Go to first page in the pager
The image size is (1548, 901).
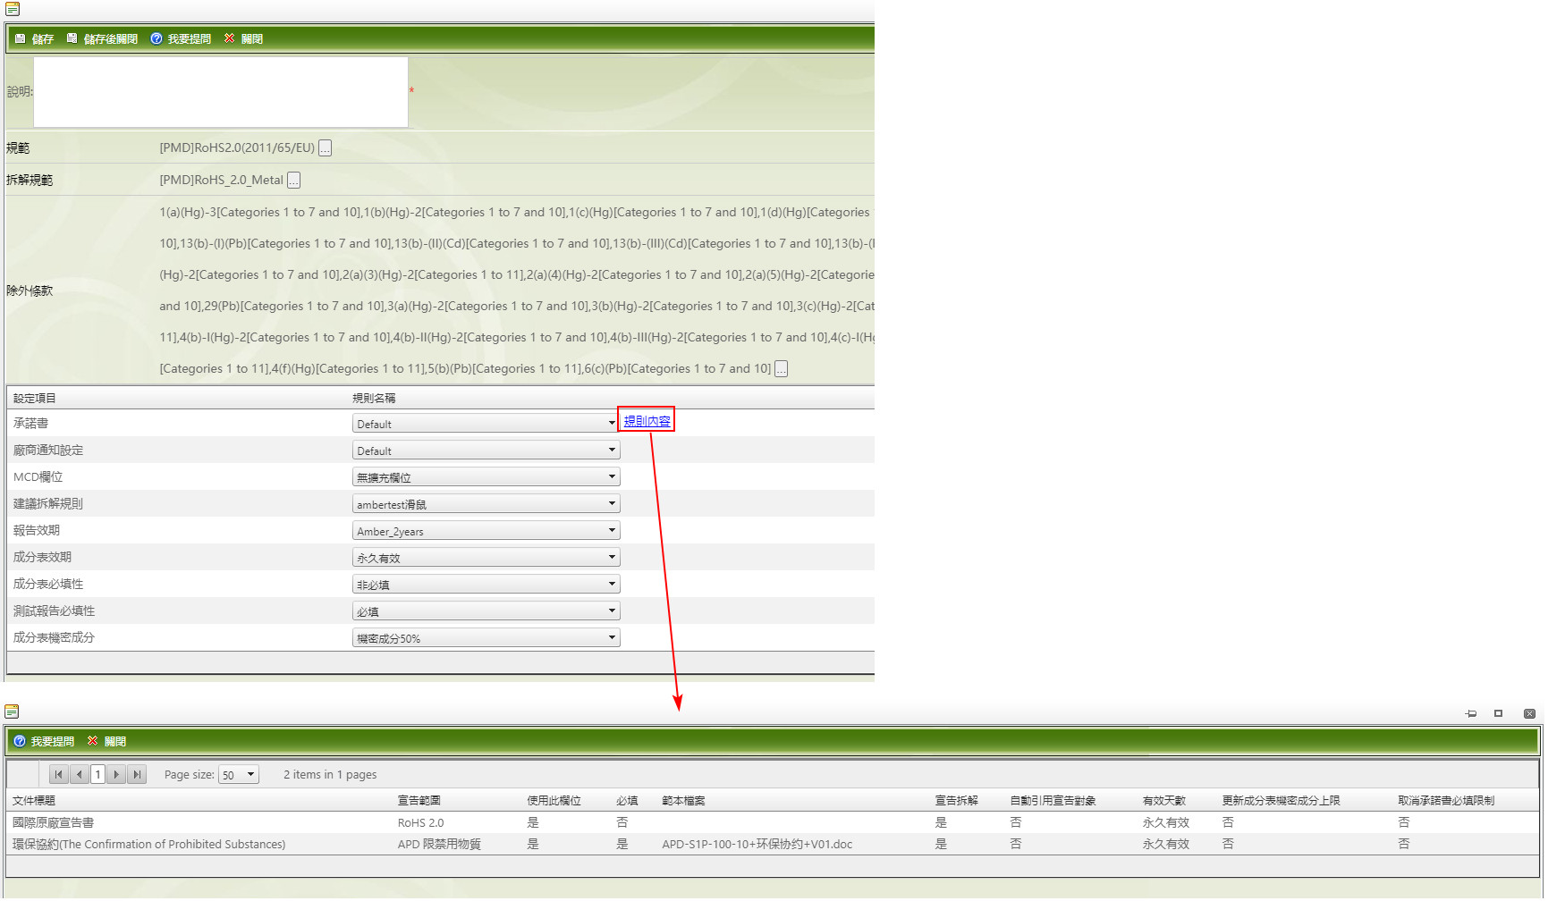tap(58, 774)
